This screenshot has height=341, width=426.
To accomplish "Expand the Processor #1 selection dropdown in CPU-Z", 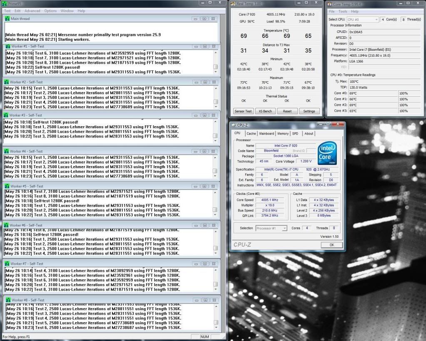I will [272, 228].
